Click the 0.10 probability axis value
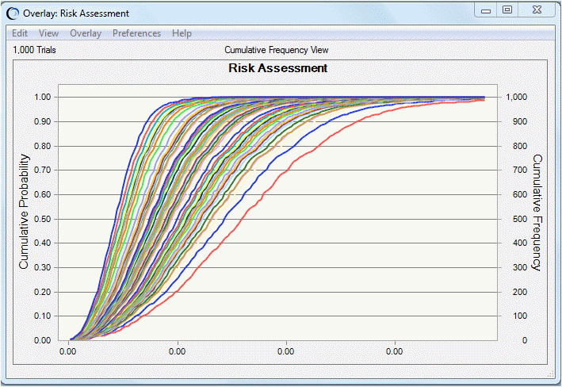Screen dimensions: 562x387 point(42,316)
